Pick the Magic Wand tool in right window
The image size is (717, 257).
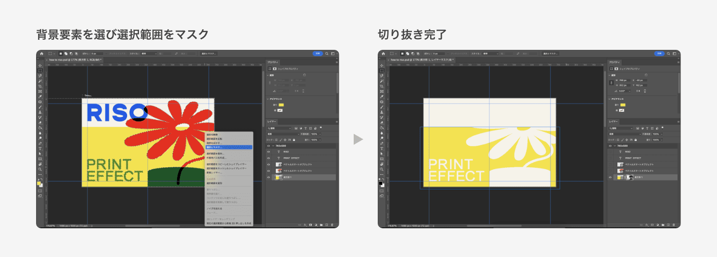click(x=382, y=81)
